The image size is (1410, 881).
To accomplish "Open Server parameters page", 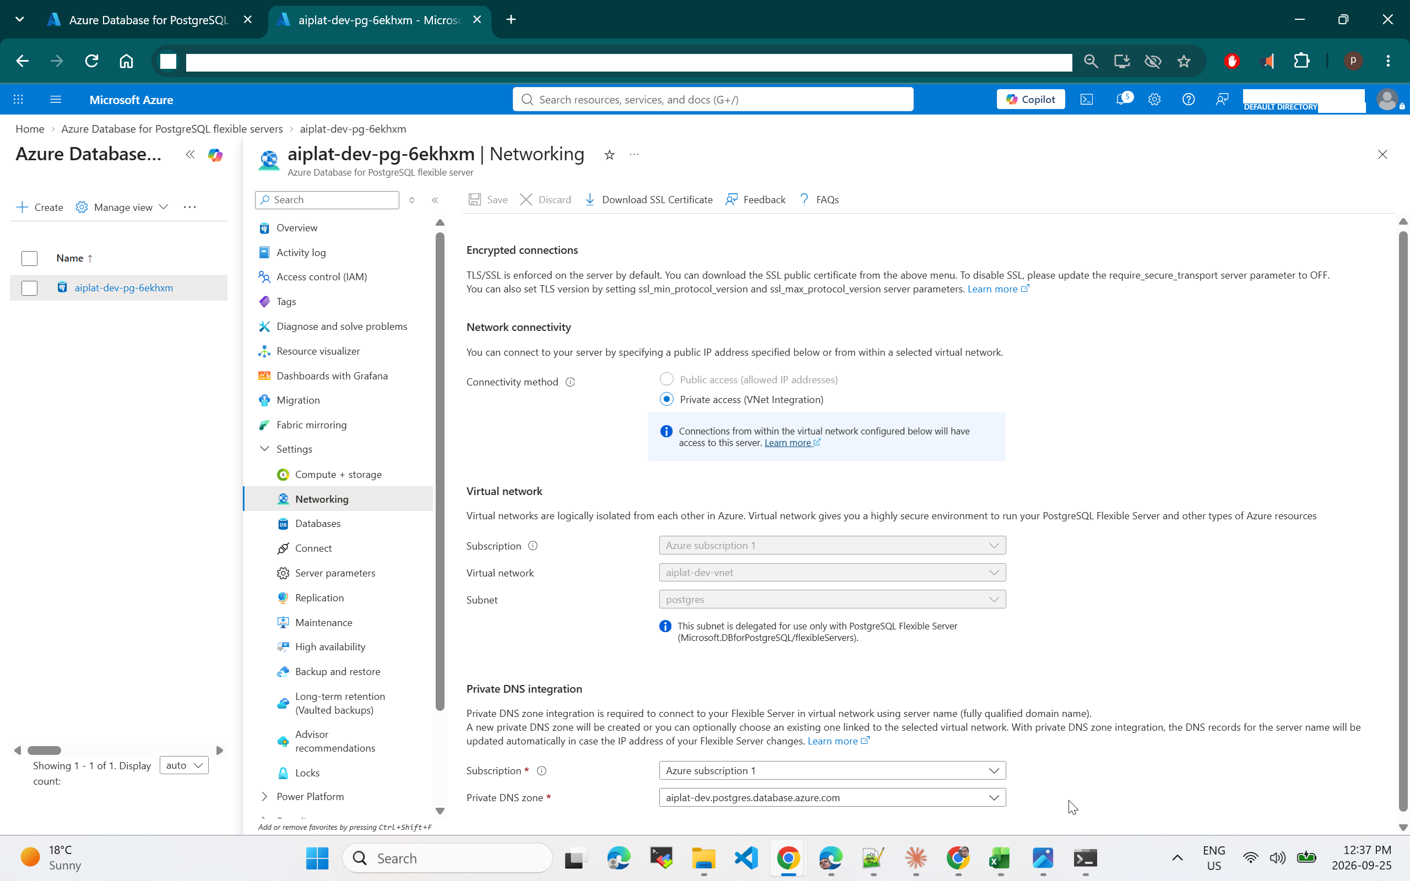I will tap(335, 573).
